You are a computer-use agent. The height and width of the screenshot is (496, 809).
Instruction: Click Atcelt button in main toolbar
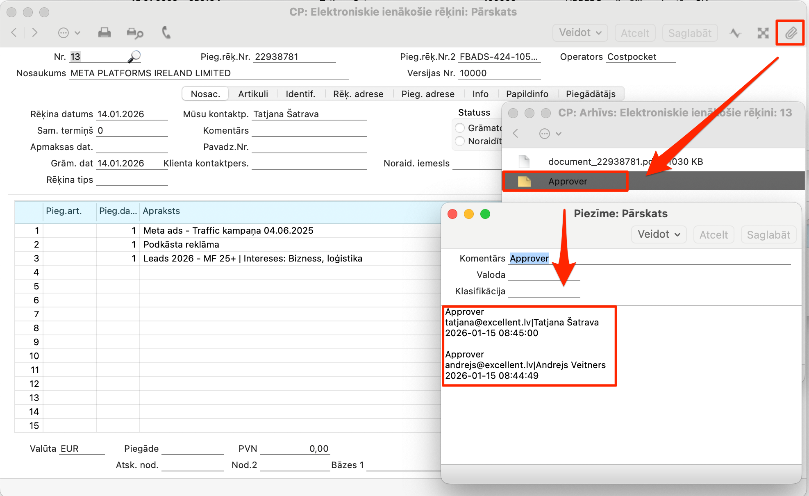click(x=635, y=33)
